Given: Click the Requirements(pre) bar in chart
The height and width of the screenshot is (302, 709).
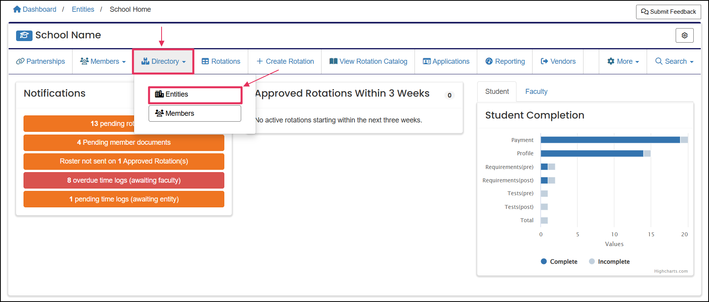Looking at the screenshot, I should point(544,167).
